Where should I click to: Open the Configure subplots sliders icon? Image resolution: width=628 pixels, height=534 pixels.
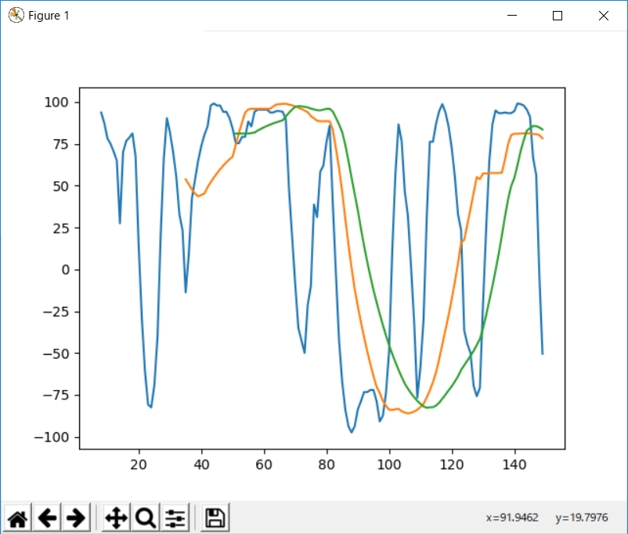tap(175, 518)
